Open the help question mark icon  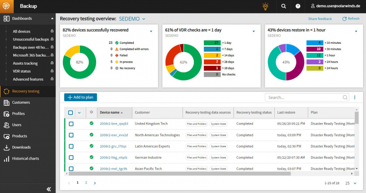point(298,6)
